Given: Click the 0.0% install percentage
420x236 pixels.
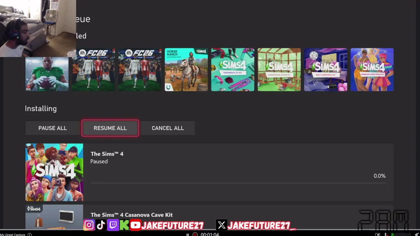Looking at the screenshot, I should pyautogui.click(x=380, y=176).
